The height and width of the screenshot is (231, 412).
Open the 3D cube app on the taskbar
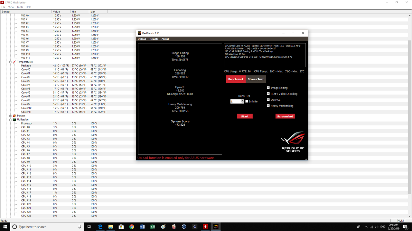[x=184, y=227]
